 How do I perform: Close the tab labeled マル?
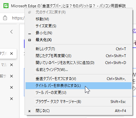coord(11,65)
